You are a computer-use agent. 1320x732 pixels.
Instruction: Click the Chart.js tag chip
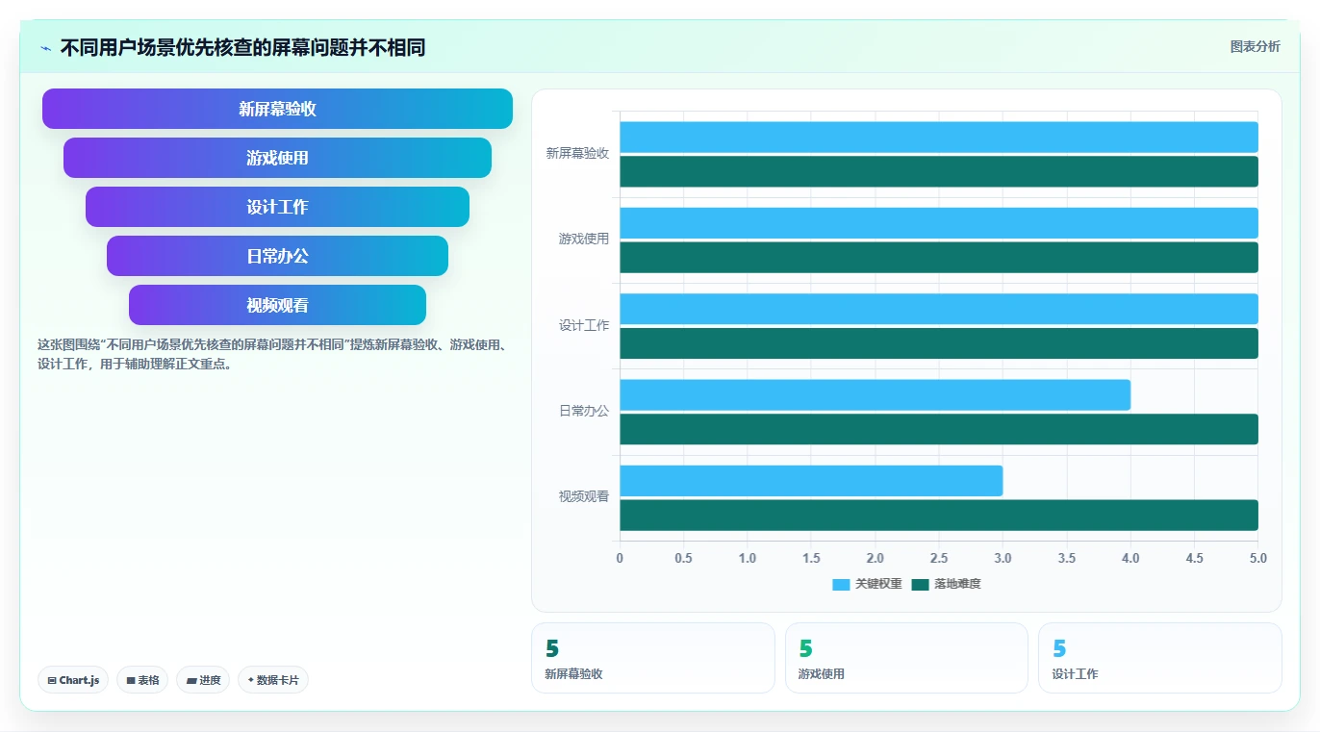[73, 680]
